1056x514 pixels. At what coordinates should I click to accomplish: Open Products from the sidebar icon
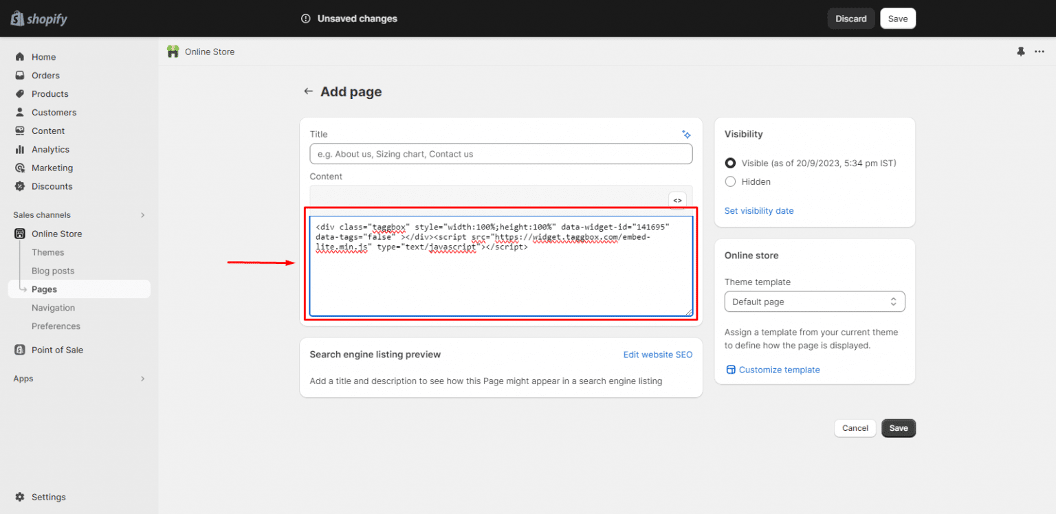(x=20, y=93)
